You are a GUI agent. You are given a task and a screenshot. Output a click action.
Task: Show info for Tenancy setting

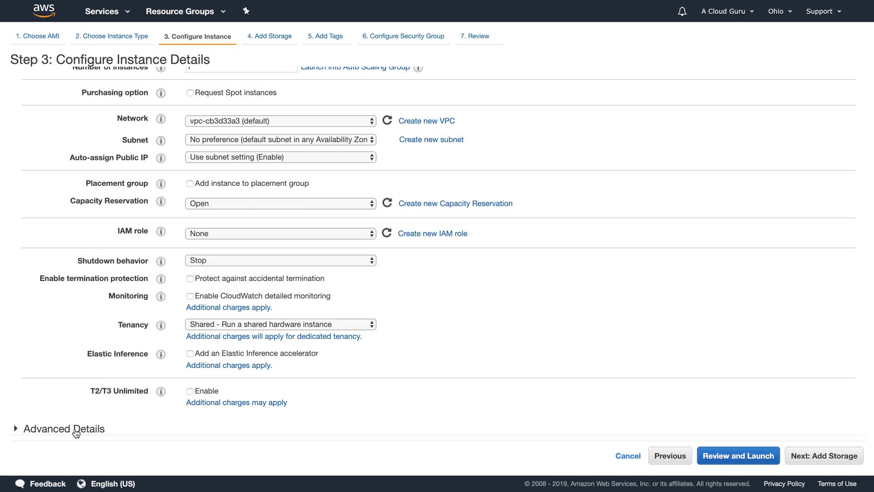tap(161, 325)
